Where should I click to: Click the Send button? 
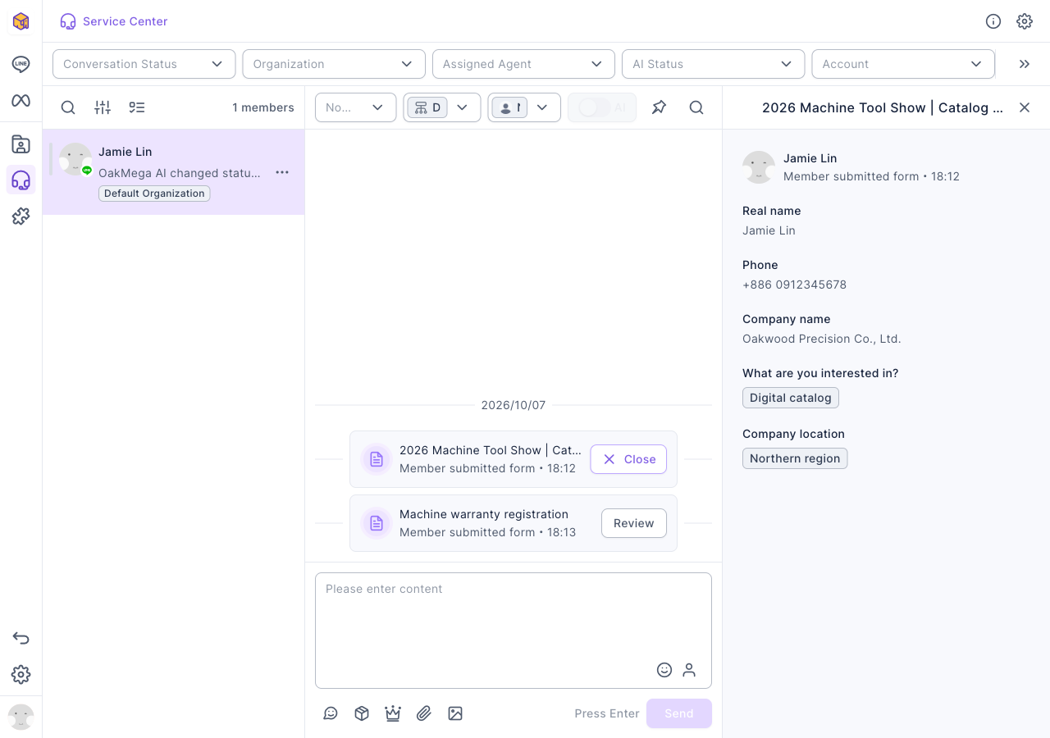point(679,713)
